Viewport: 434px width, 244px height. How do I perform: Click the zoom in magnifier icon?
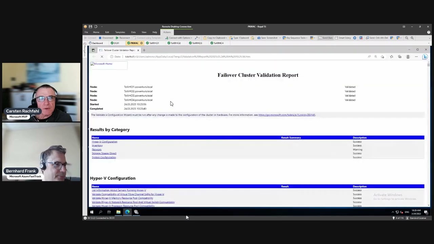[x=412, y=38]
